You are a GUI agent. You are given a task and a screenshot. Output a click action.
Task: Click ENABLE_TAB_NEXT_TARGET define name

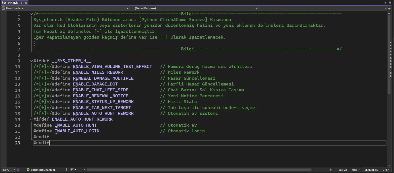102,108
